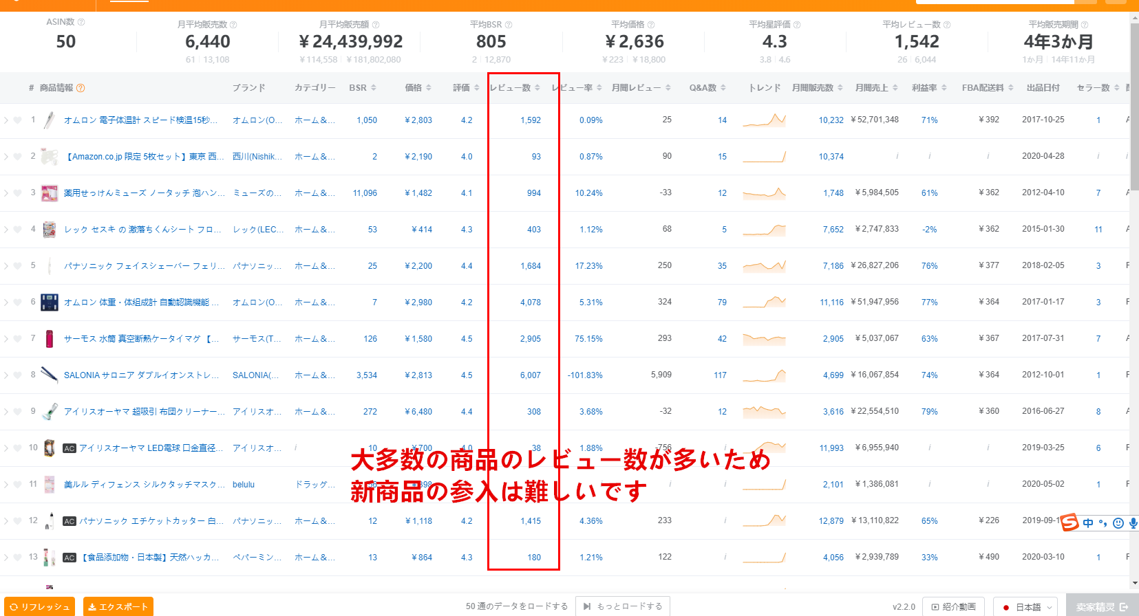Image resolution: width=1139 pixels, height=616 pixels.
Task: Click the info icon next to 平均BSR
Action: click(509, 25)
